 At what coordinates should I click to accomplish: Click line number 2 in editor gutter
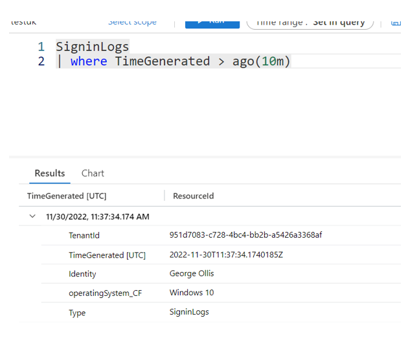[x=41, y=61]
